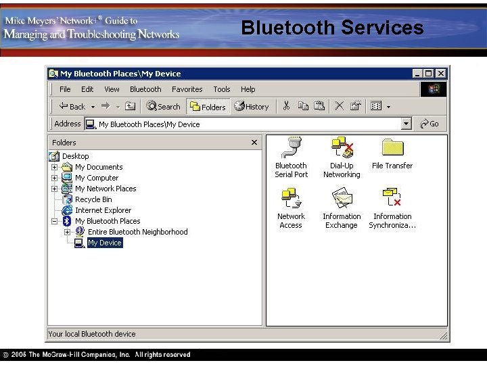Click the Copy toolbar icon

coord(303,106)
